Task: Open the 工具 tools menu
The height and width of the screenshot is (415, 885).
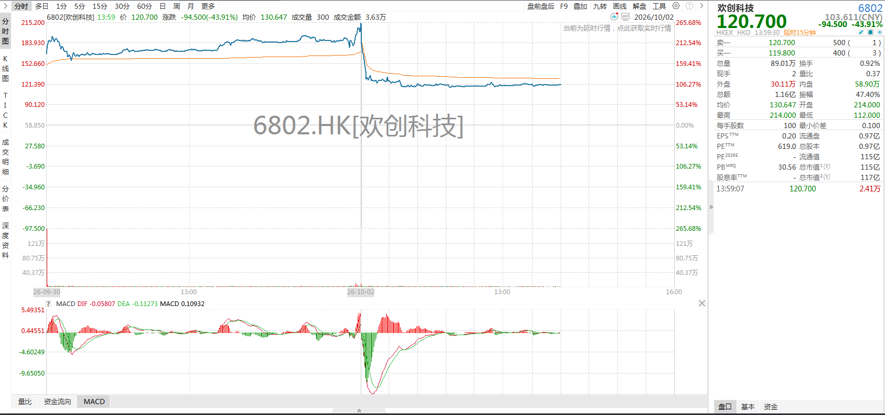Action: tap(659, 6)
